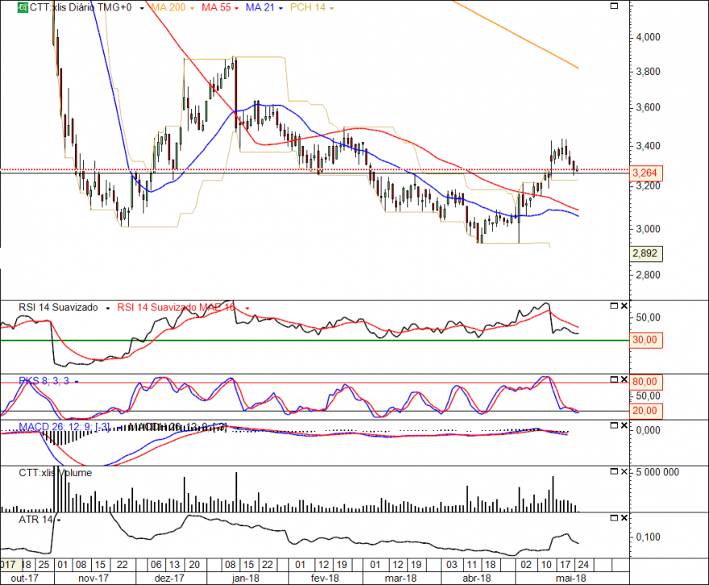Maximize the main price chart panel
This screenshot has width=709, height=585.
click(614, 6)
